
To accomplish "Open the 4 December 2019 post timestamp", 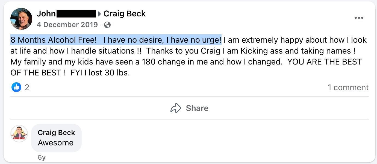I will (67, 25).
